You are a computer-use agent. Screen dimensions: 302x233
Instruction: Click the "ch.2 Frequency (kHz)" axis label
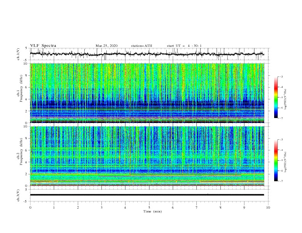tap(20, 152)
